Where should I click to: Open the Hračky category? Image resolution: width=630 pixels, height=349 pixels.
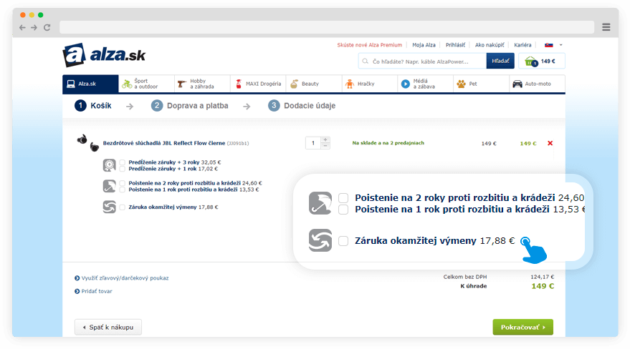(x=370, y=84)
